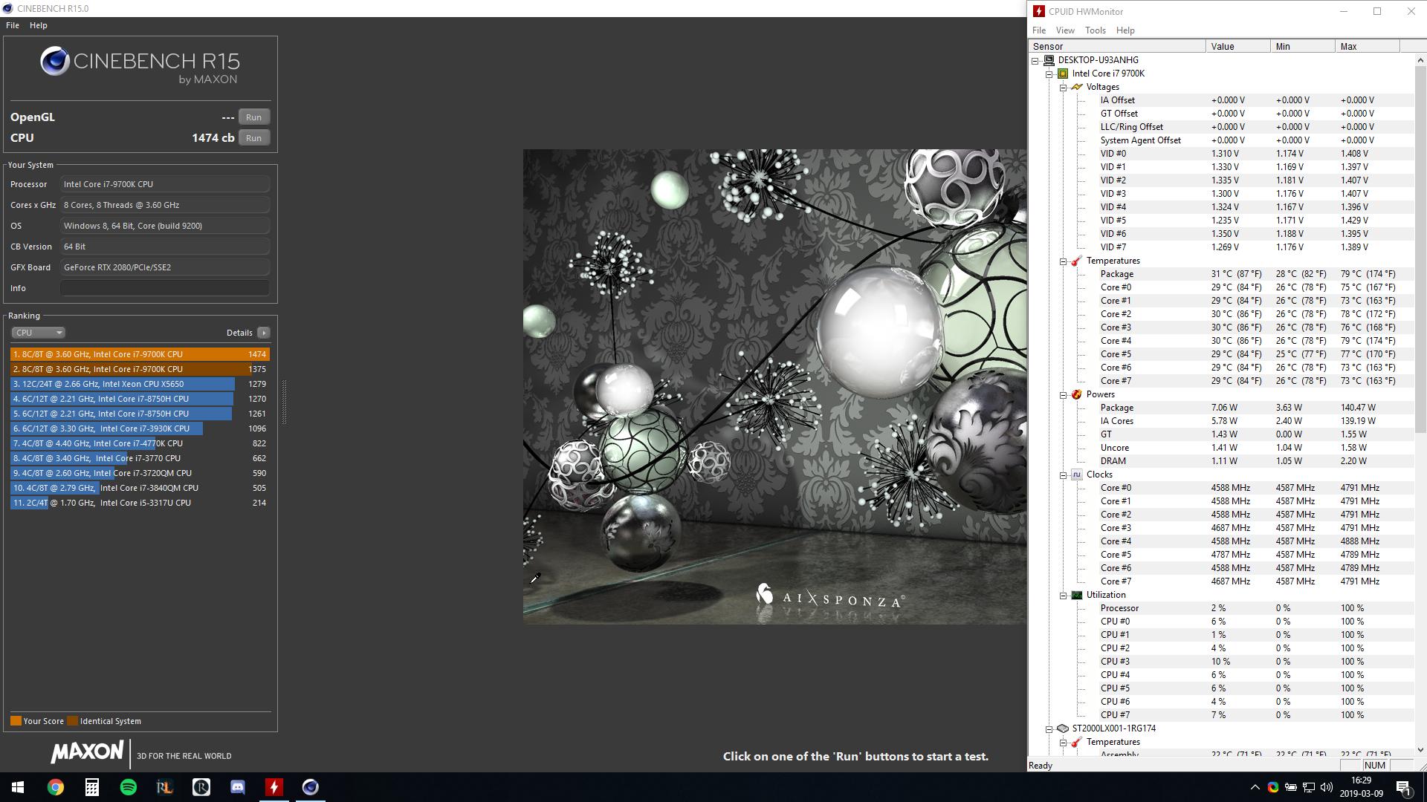The height and width of the screenshot is (802, 1427).
Task: Run the OpenGL benchmark test
Action: click(253, 117)
